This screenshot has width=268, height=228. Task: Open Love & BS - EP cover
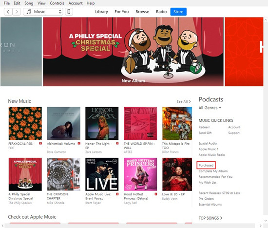click(177, 174)
